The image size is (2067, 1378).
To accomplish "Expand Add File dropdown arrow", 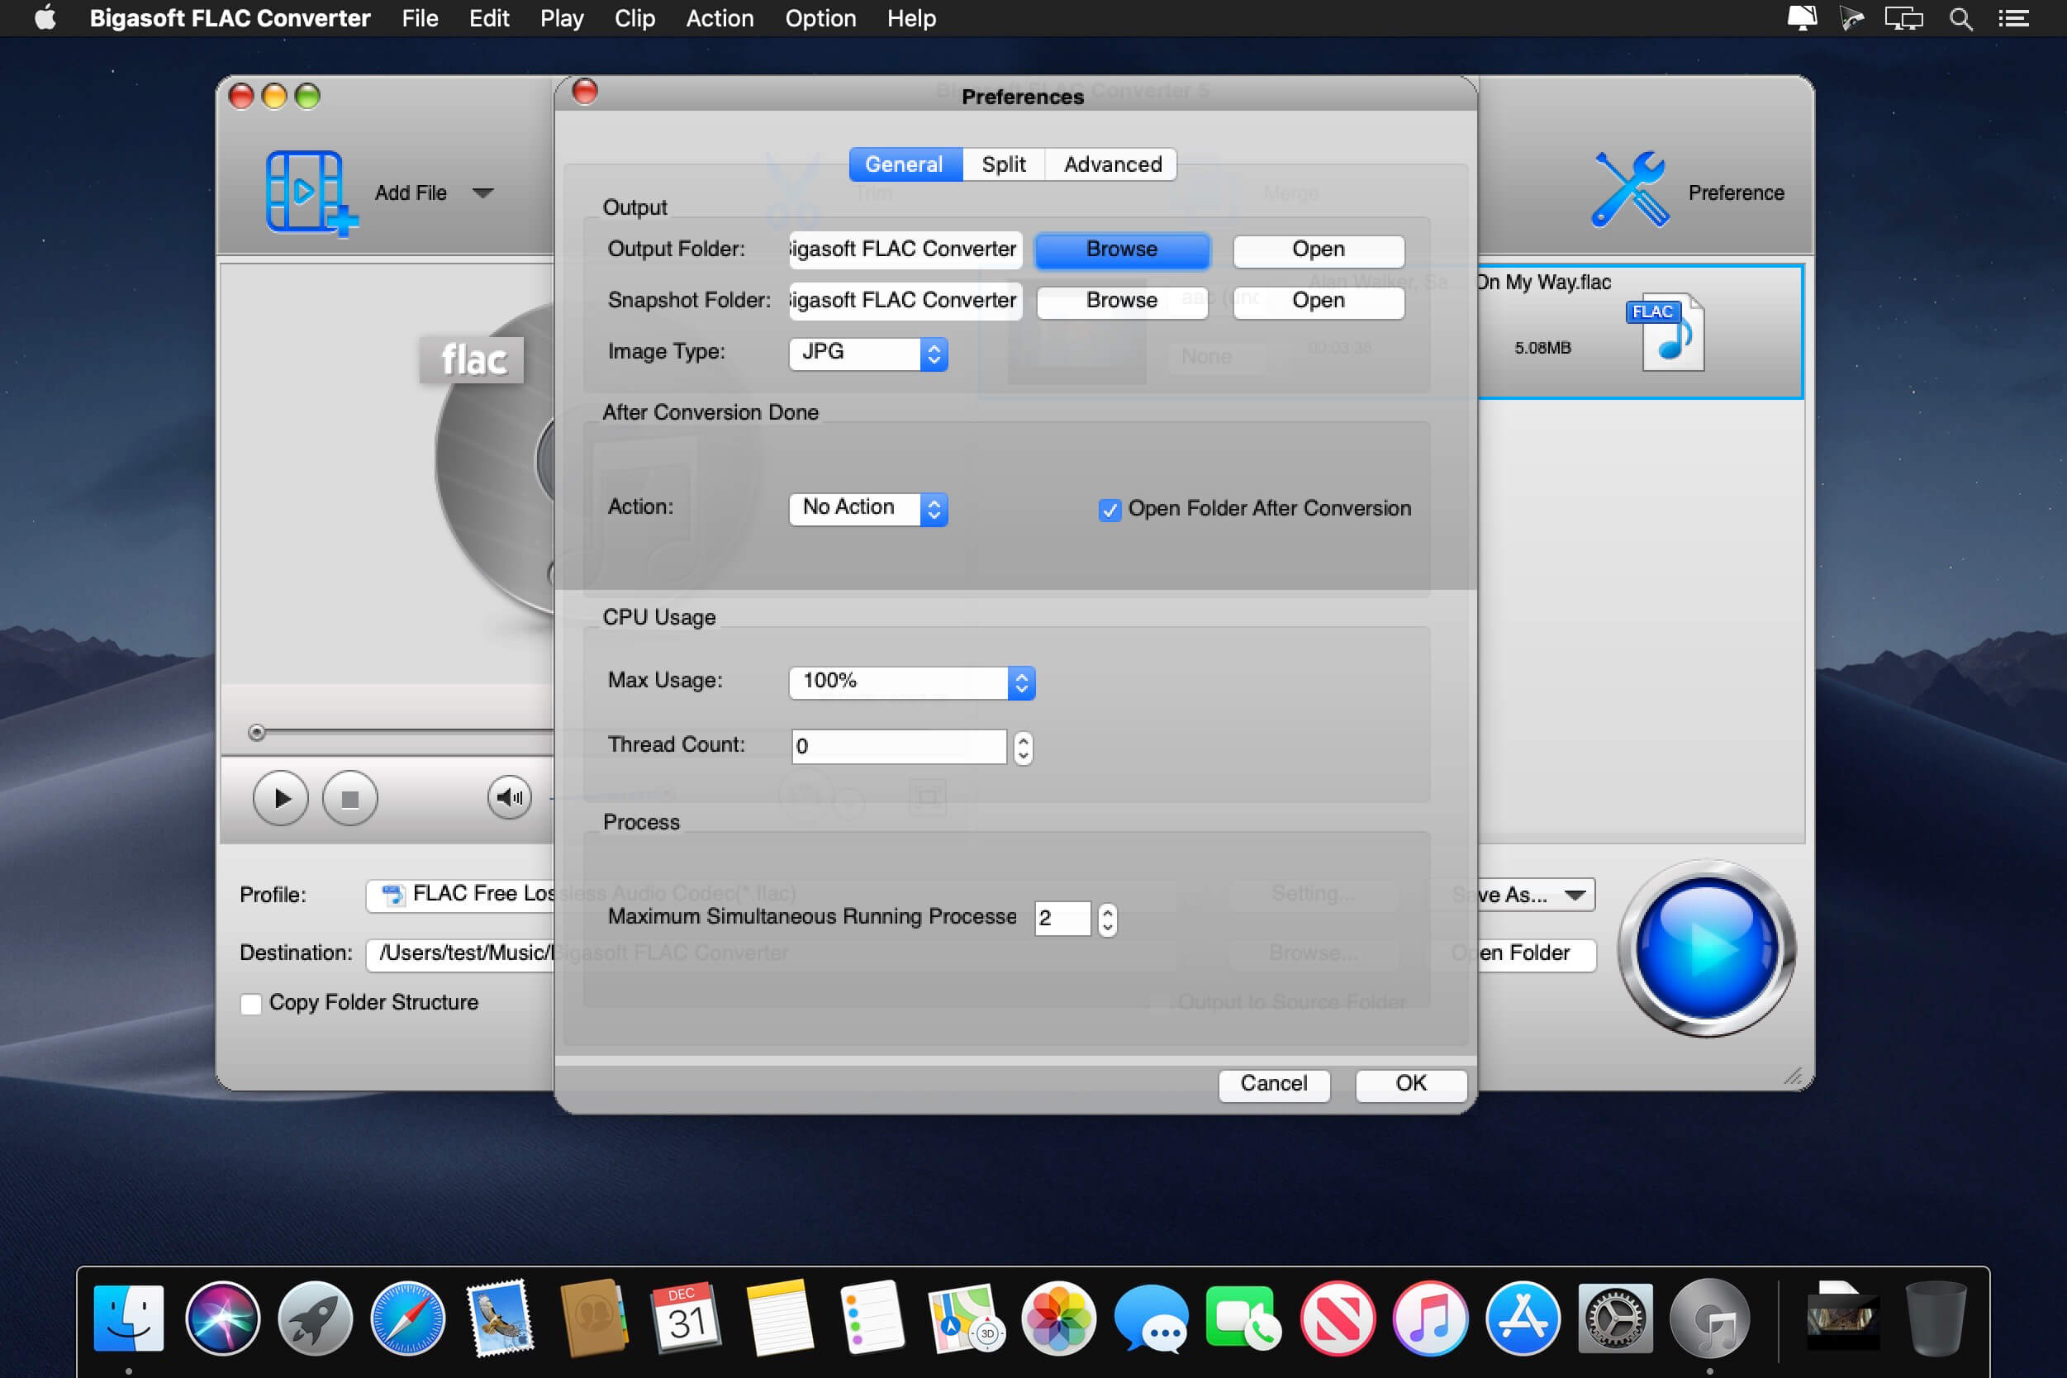I will coord(482,192).
